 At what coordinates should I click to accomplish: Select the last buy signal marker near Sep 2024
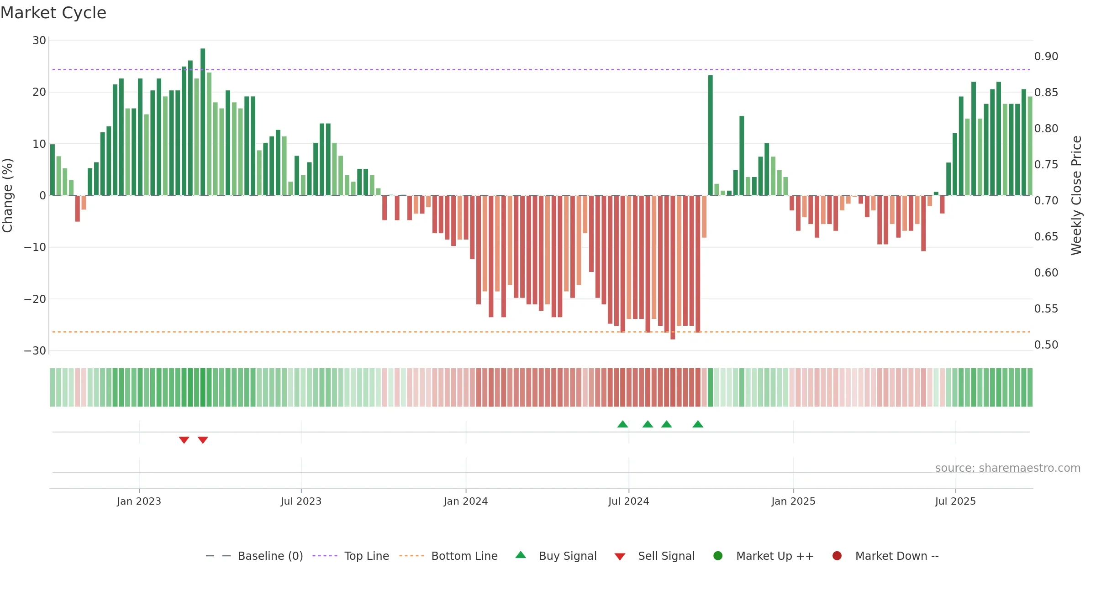[698, 424]
